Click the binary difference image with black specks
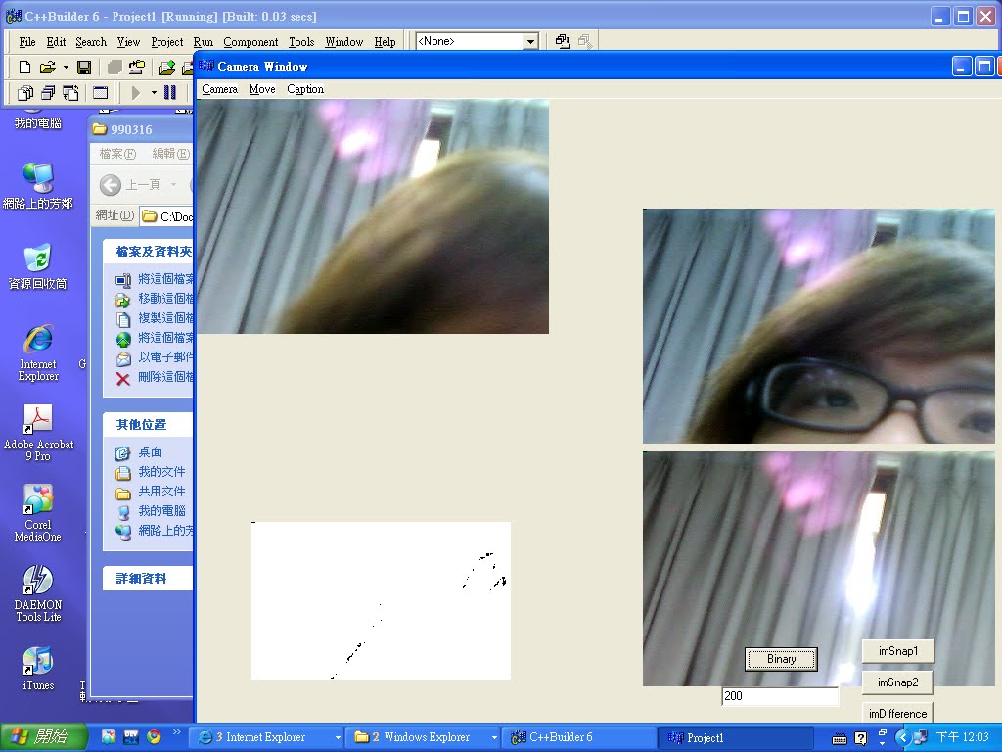1002x752 pixels. tap(381, 600)
